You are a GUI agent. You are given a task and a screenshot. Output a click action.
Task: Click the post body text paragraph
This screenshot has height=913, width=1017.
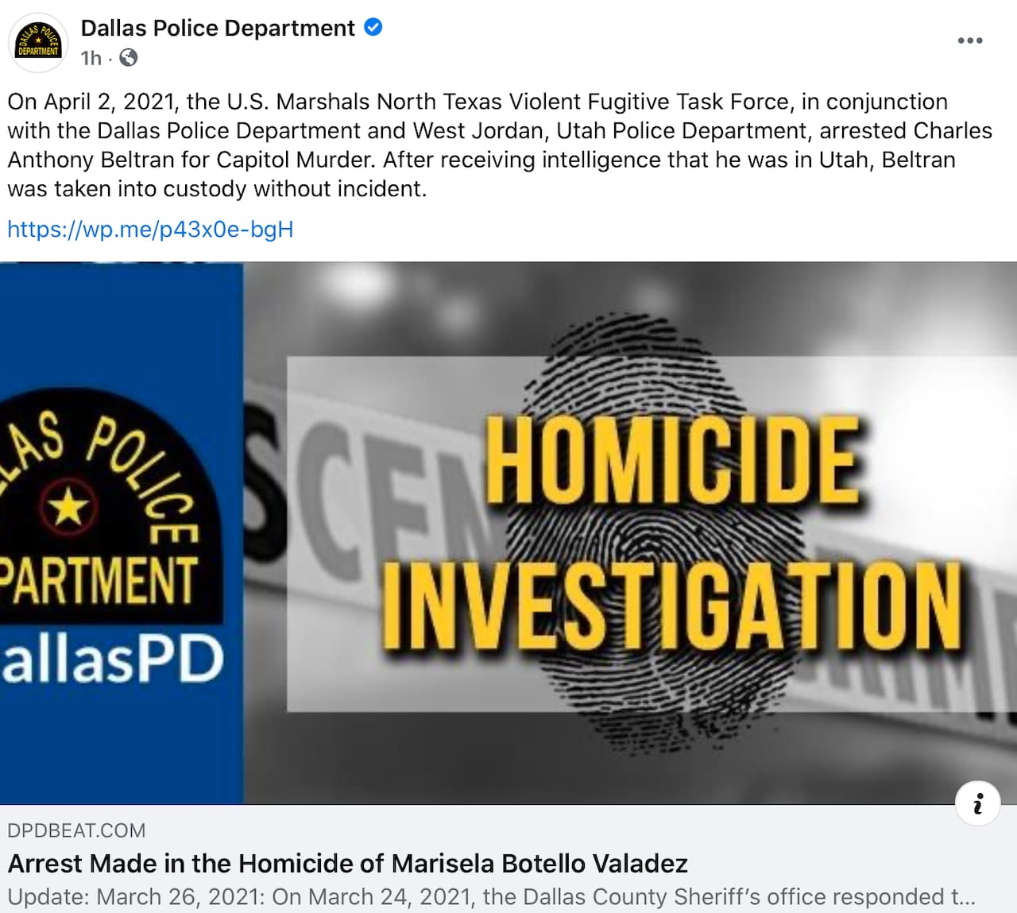500,145
